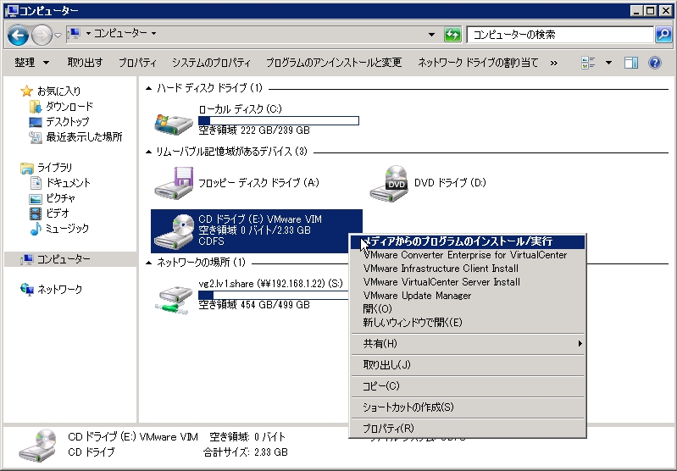Open the 整理 menu
Viewport: 677px width, 471px height.
coord(32,63)
